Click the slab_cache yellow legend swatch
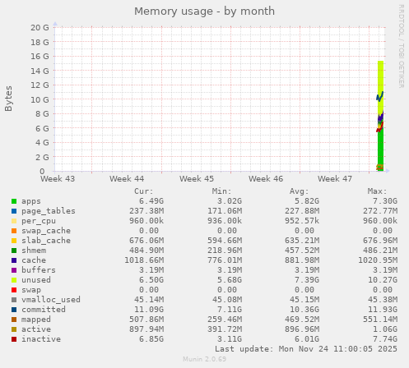The image size is (409, 368). [14, 241]
